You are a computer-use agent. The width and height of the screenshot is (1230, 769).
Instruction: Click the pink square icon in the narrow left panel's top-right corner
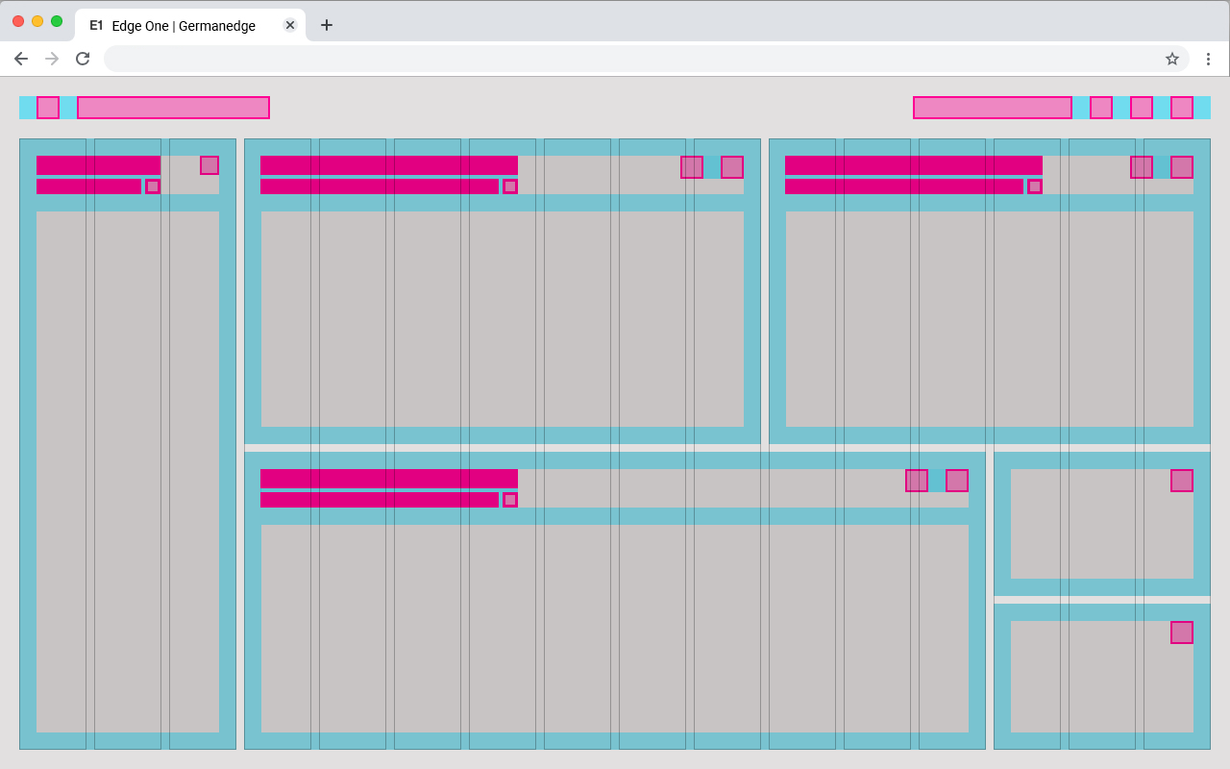pyautogui.click(x=209, y=165)
